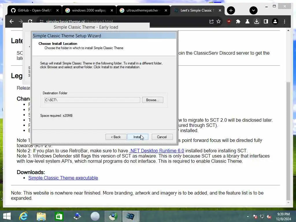Cancel the Simple Classic Theme setup

tap(162, 137)
